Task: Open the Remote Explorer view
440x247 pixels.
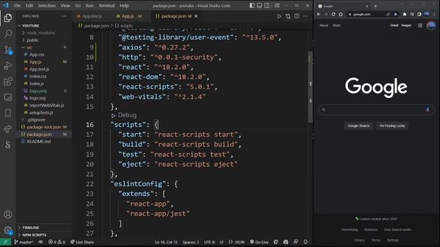Action: tap(8, 97)
